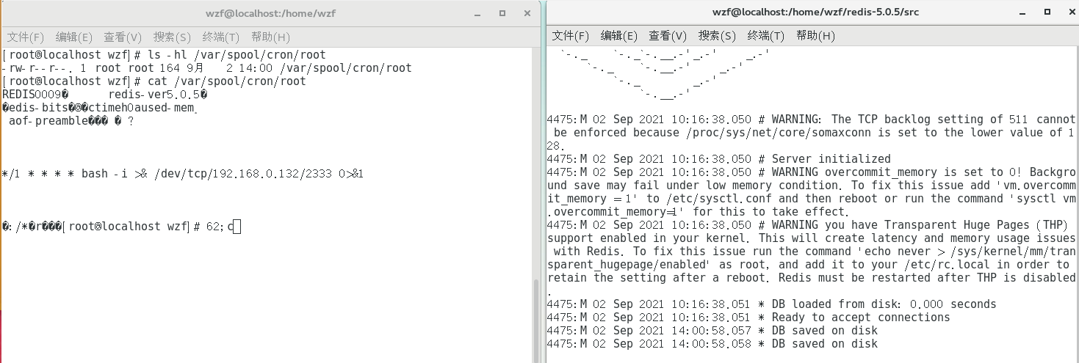Maximize the wzf@localhost:/home/wzf terminal window
Image resolution: width=1079 pixels, height=363 pixels.
(502, 13)
